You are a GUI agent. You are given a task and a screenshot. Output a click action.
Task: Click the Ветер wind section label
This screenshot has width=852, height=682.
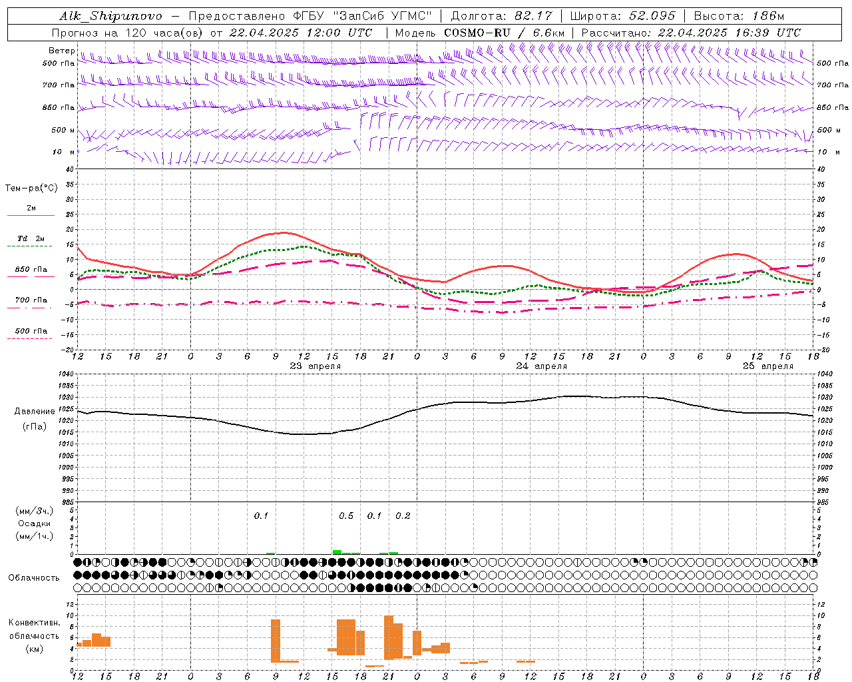(61, 51)
